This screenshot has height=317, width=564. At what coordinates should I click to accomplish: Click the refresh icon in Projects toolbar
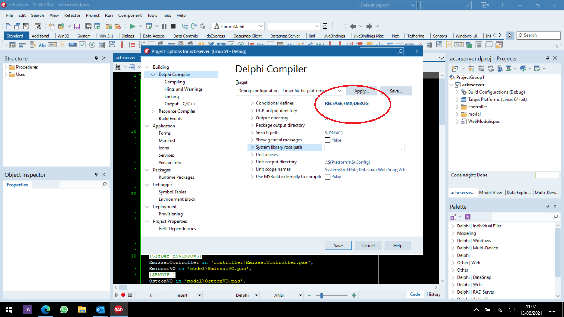(491, 68)
